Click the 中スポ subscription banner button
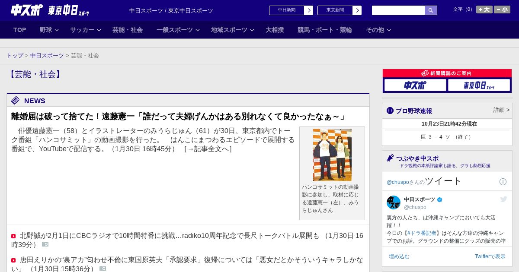 [415, 85]
